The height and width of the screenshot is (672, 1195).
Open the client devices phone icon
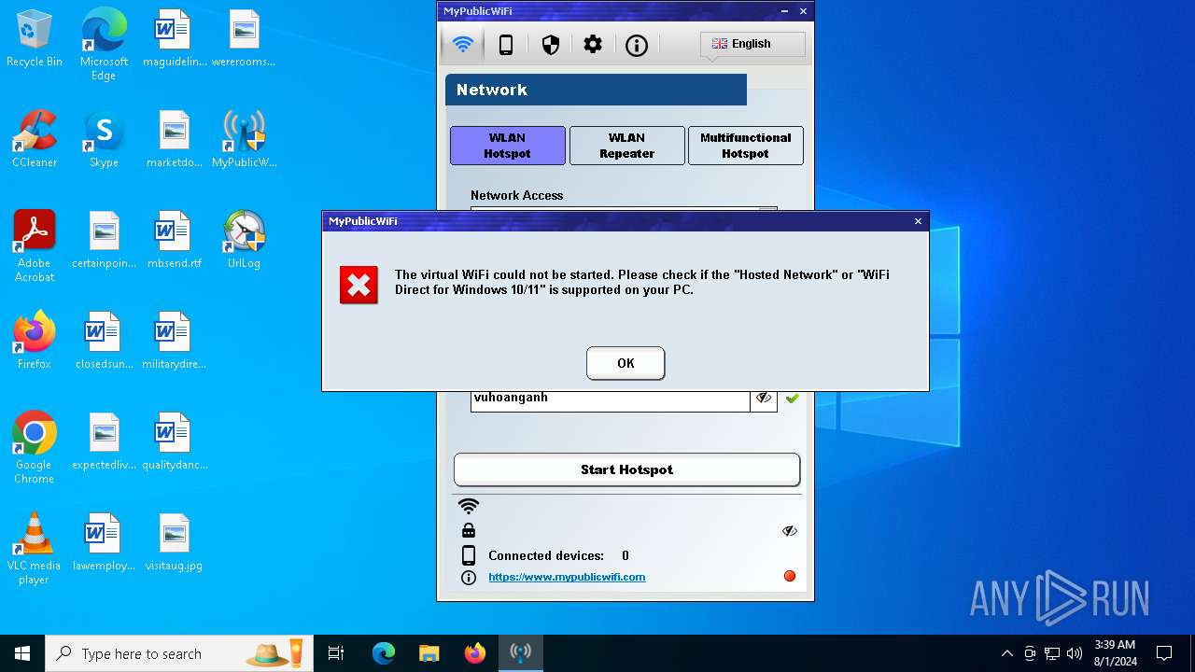[x=506, y=45]
